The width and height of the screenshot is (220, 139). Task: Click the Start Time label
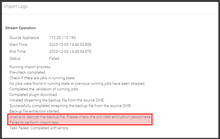[18, 44]
